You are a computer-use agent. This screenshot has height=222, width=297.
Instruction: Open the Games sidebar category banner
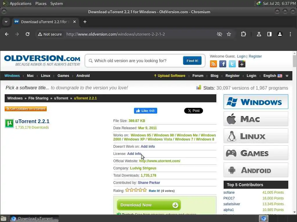point(256,153)
